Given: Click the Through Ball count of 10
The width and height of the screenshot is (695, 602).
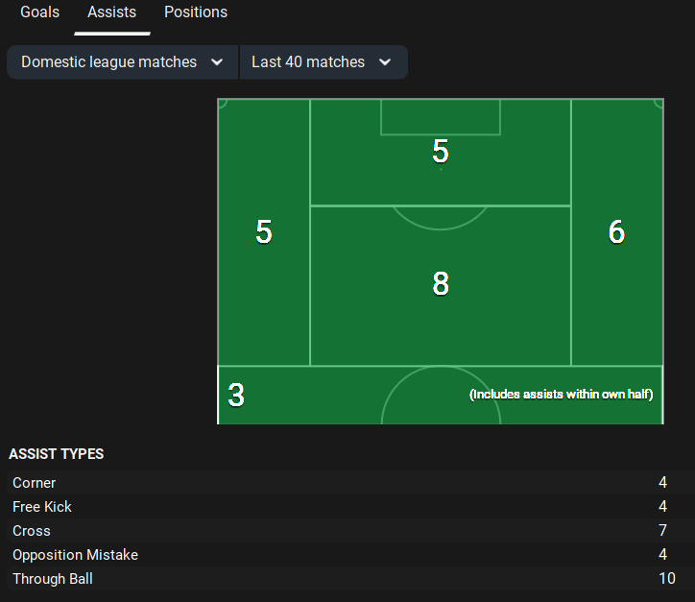Looking at the screenshot, I should click(666, 579).
